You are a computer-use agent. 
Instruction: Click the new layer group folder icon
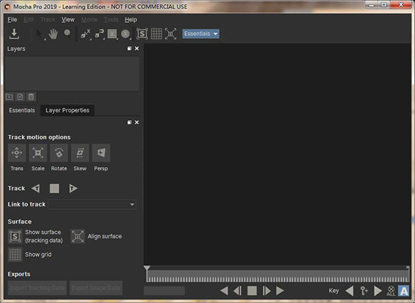pos(9,97)
